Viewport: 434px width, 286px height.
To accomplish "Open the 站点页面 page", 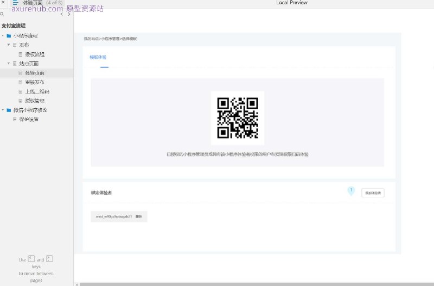I will pyautogui.click(x=29, y=64).
